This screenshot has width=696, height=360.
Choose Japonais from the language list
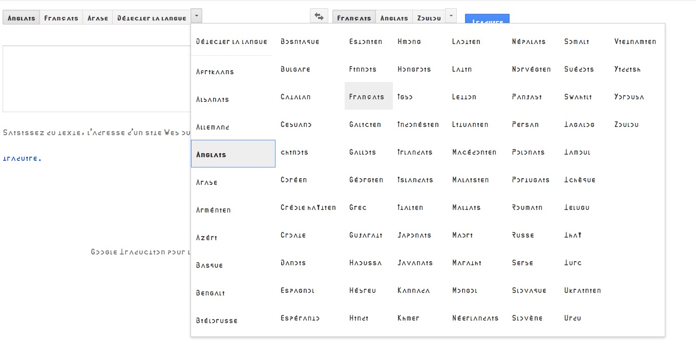[414, 235]
